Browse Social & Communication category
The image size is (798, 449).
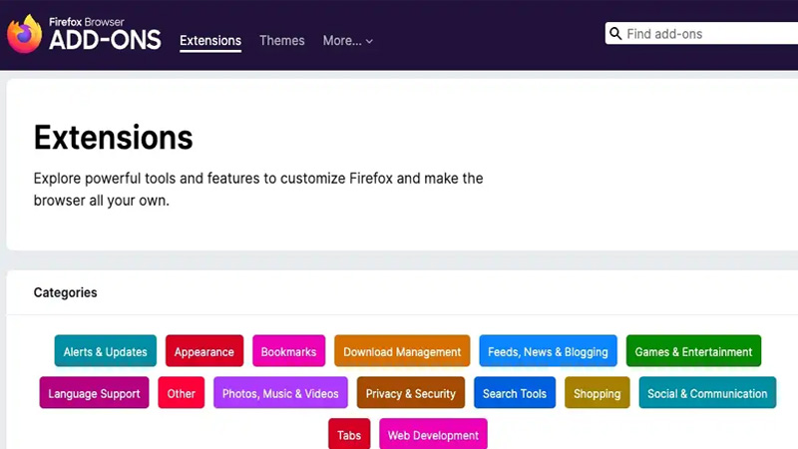(707, 393)
